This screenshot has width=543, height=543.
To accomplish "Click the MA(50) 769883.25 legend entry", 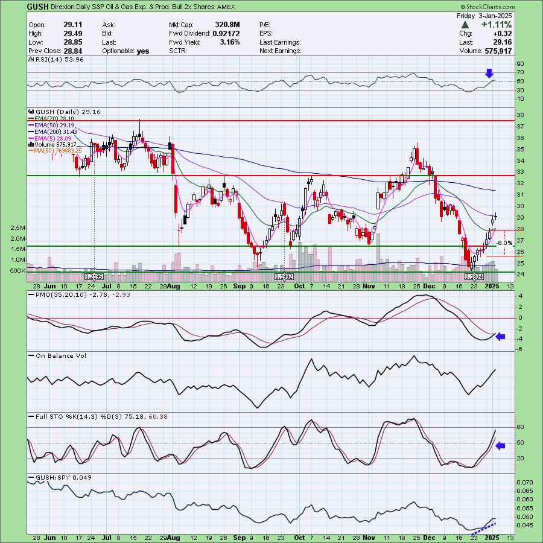I will pos(55,151).
